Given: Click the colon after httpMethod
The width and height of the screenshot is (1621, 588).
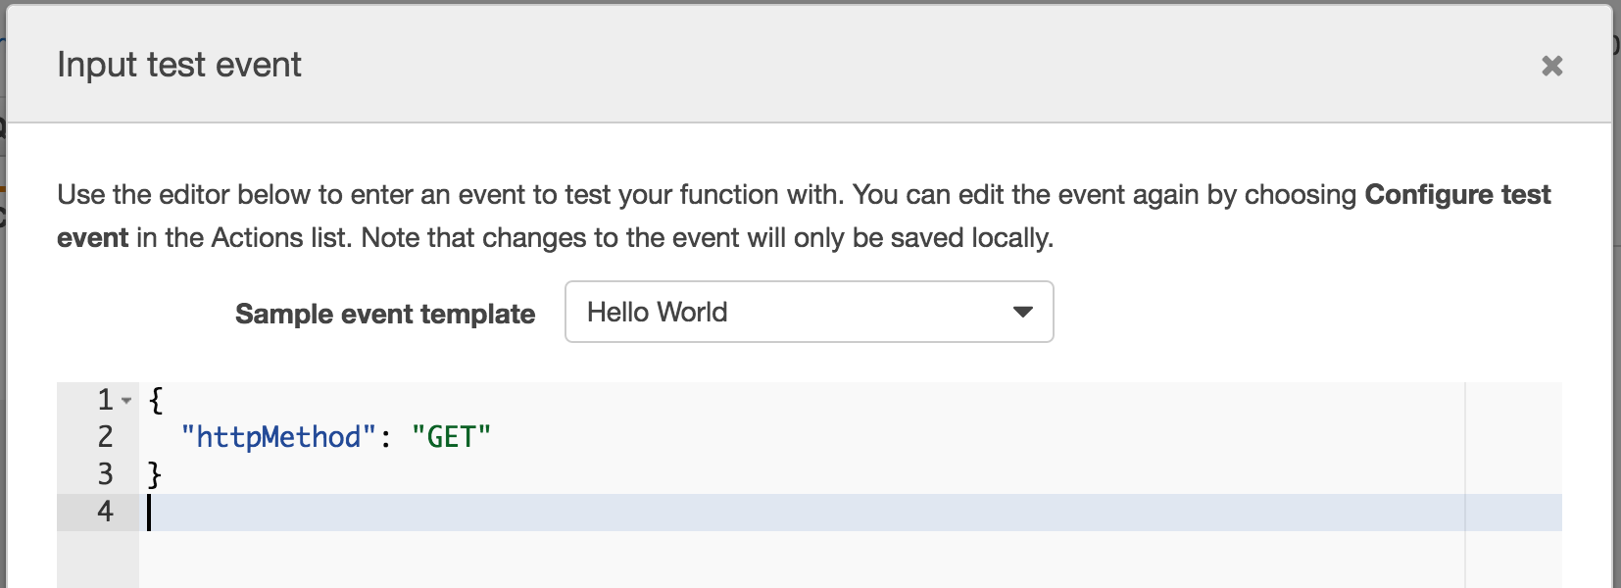Looking at the screenshot, I should tap(385, 437).
